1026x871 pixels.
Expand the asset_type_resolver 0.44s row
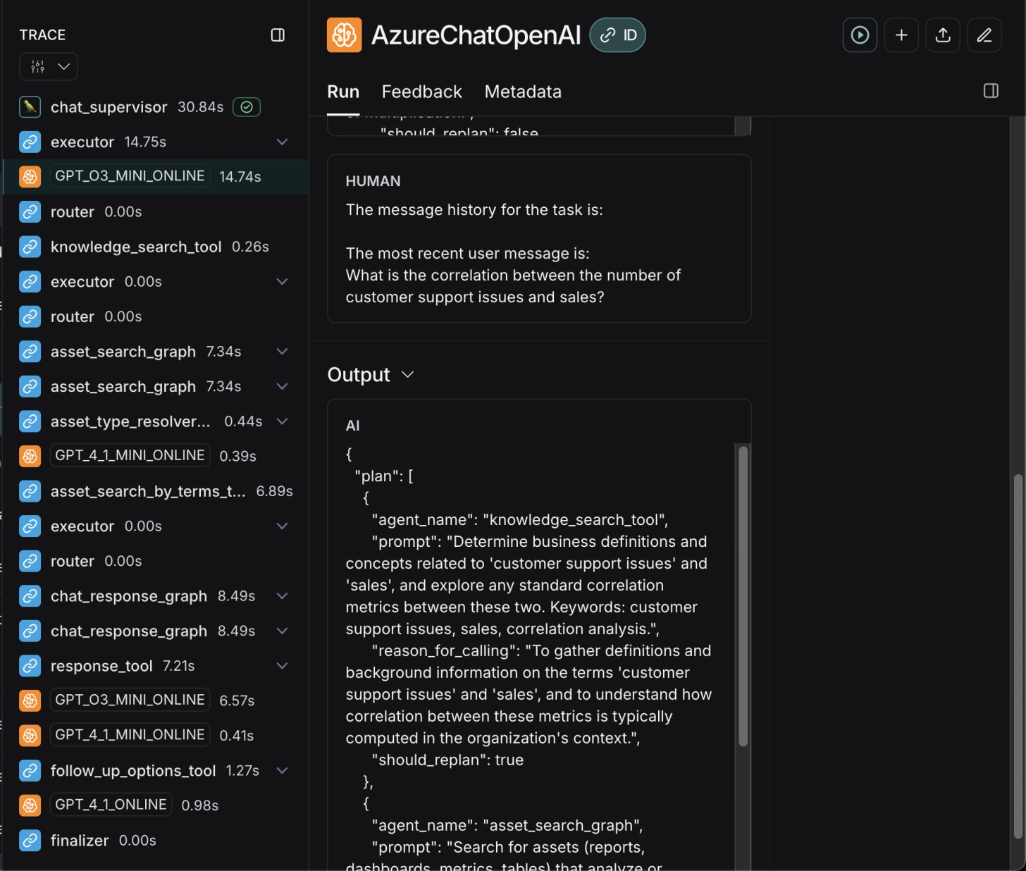coord(282,421)
